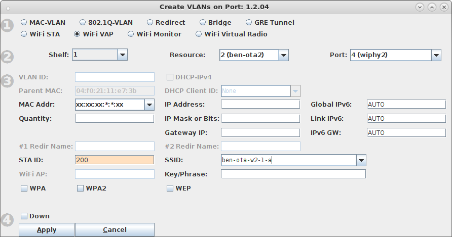
Task: Open the Port dropdown (wiphy2)
Action: [x=436, y=55]
